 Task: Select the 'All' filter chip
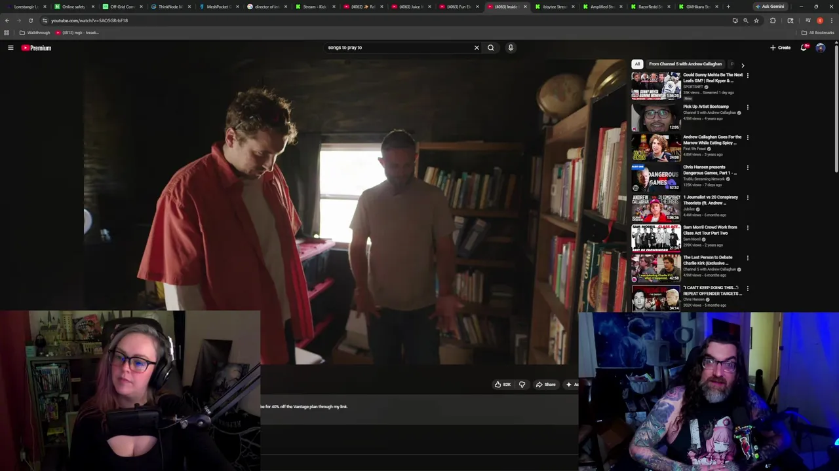(x=637, y=64)
